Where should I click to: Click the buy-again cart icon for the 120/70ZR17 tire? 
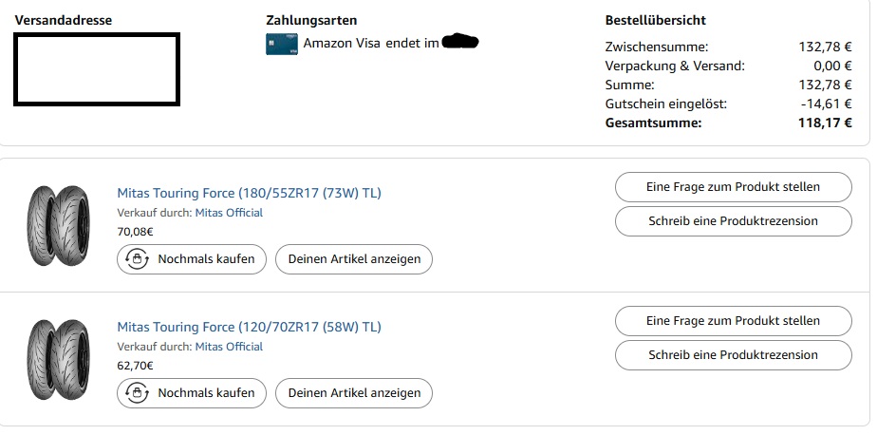(138, 392)
